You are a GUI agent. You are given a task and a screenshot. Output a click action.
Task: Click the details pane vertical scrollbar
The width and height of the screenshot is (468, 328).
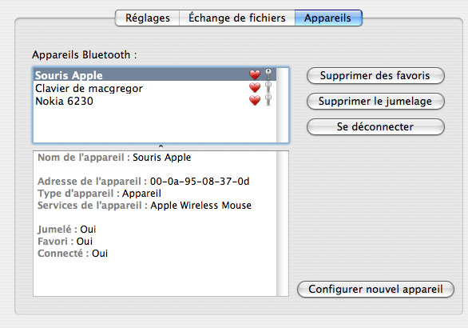coord(283,224)
